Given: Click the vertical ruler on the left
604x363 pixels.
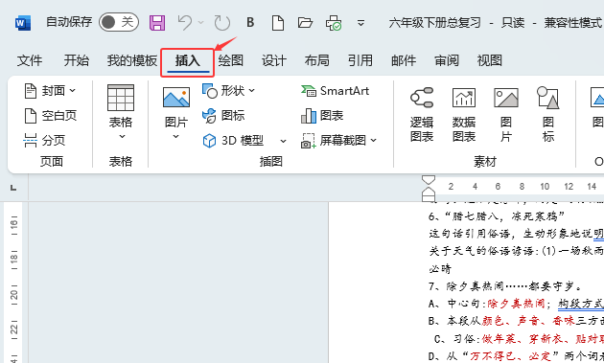Looking at the screenshot, I should pyautogui.click(x=13, y=283).
